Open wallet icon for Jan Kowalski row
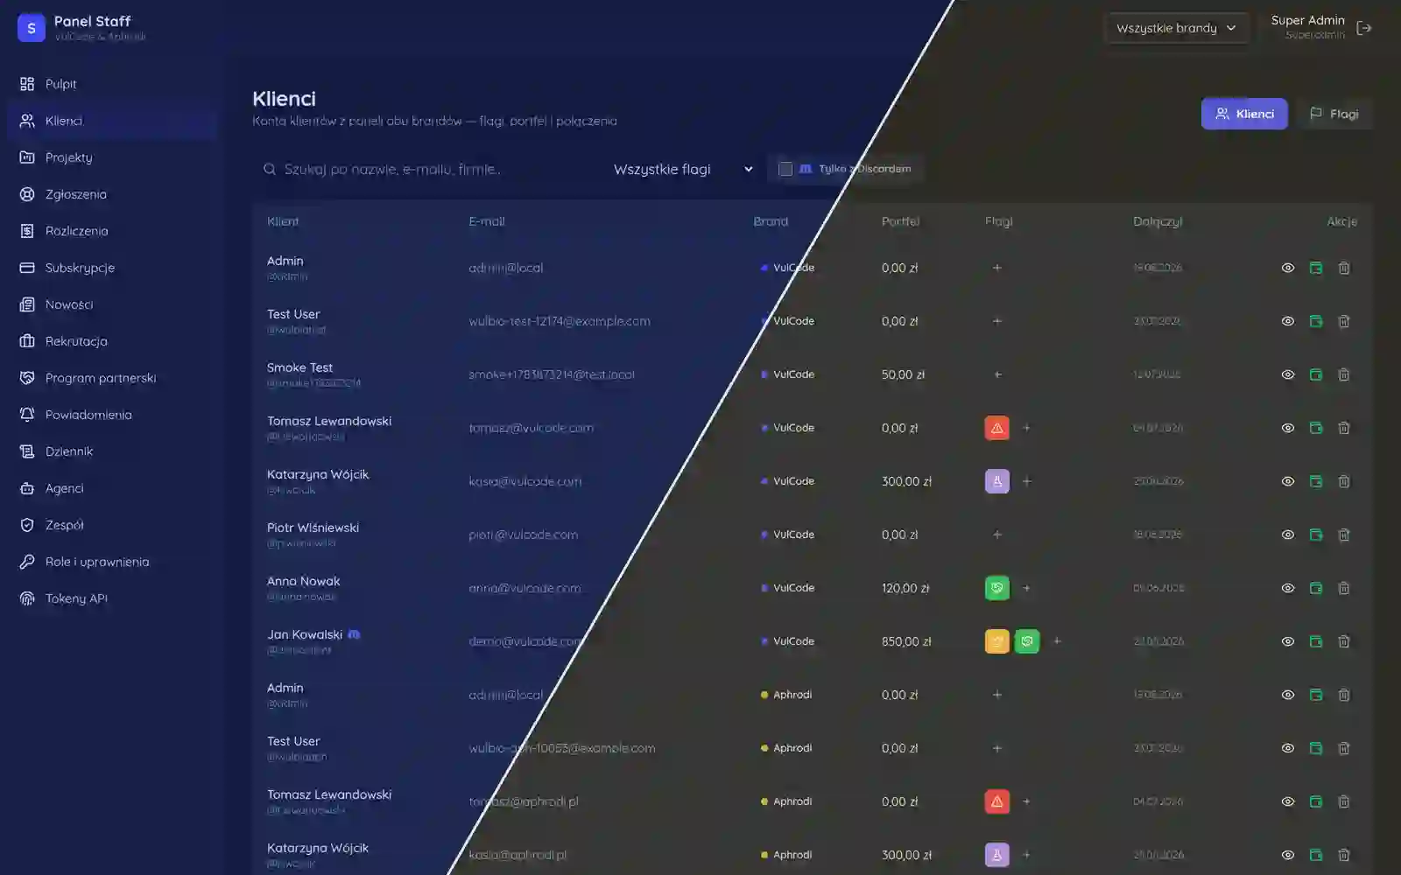This screenshot has height=875, width=1401. (x=1315, y=641)
